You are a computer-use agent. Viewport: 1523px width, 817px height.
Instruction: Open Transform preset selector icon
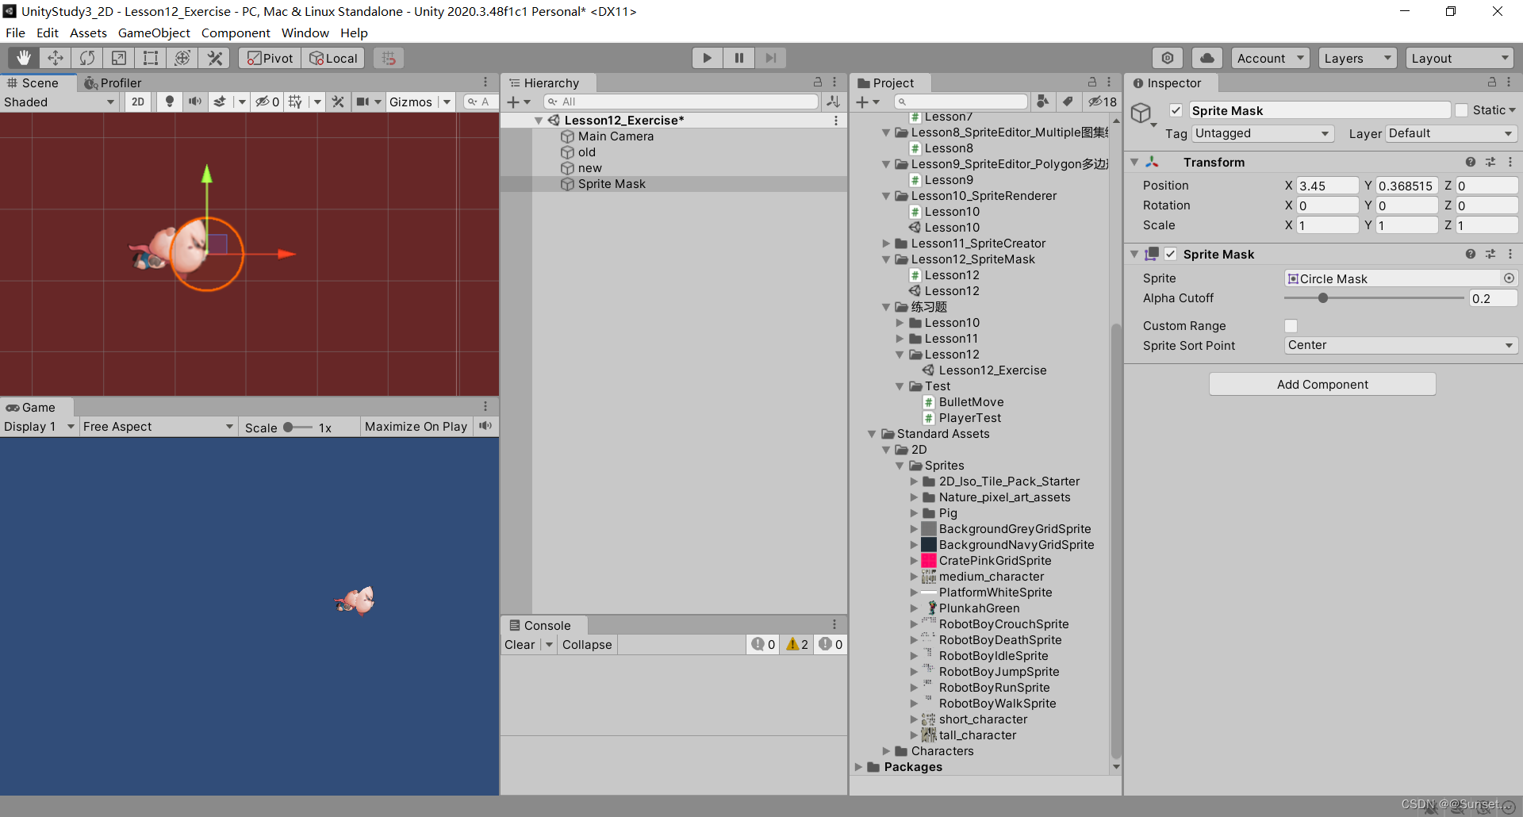(1490, 162)
